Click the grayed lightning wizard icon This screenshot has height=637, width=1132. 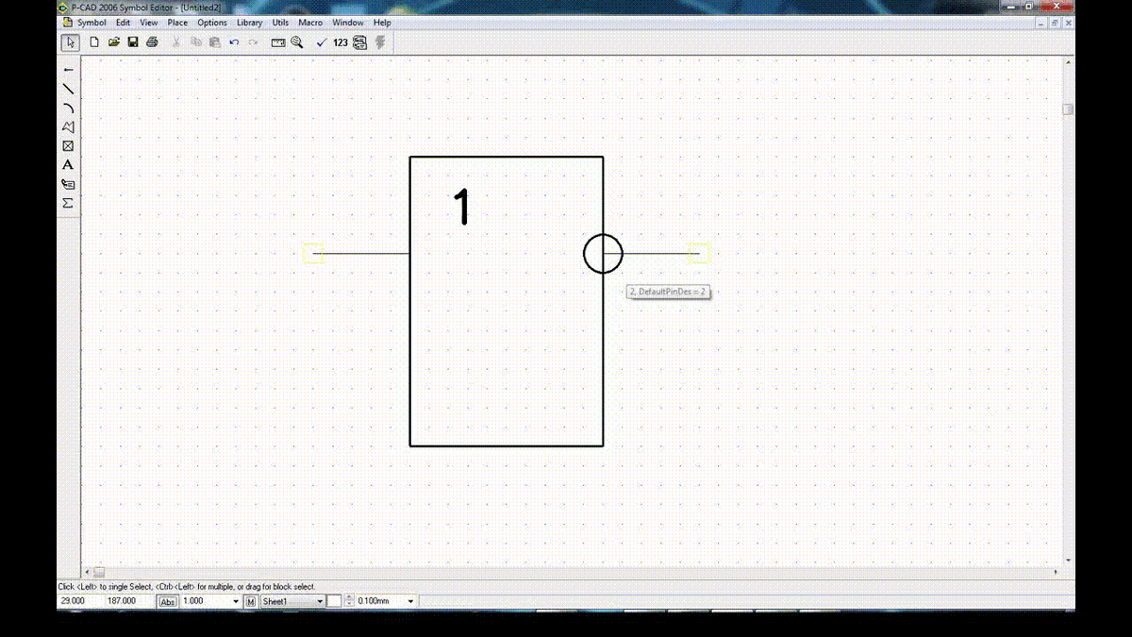click(x=381, y=42)
